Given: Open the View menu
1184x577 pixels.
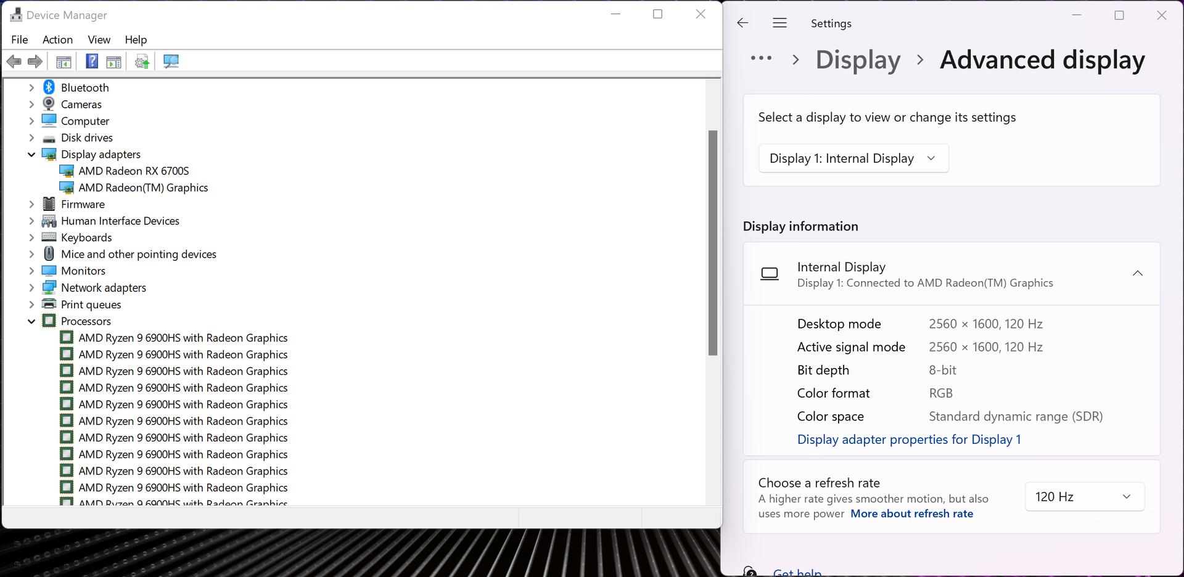Looking at the screenshot, I should (x=99, y=39).
